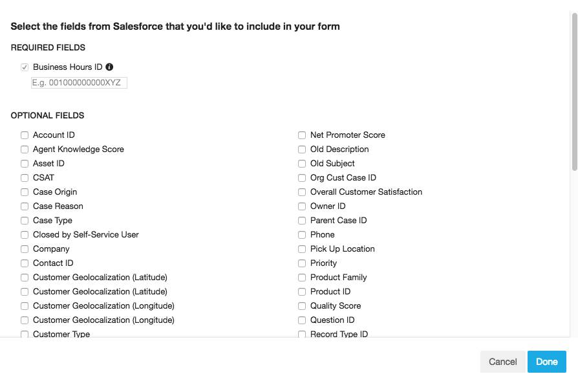Check the Phone field checkbox
This screenshot has width=578, height=385.
(x=302, y=235)
